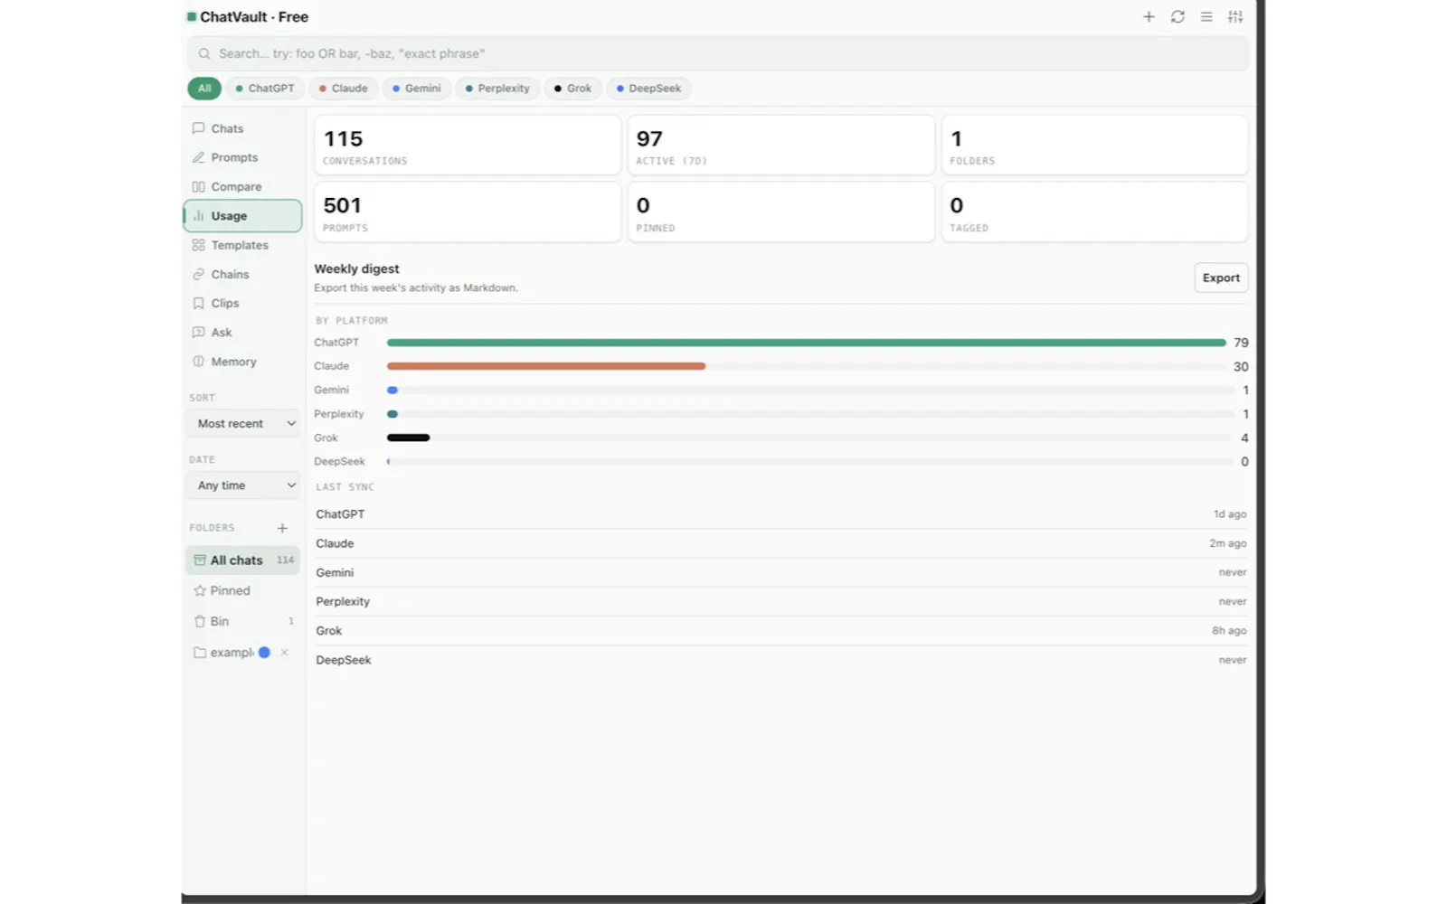Click the ChatVault · Free title

tap(254, 17)
